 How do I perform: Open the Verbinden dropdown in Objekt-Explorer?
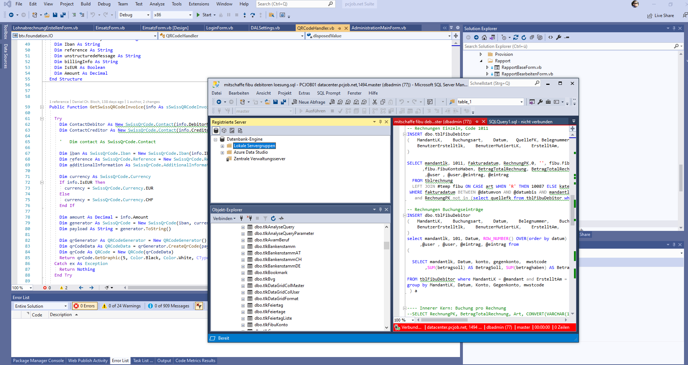(x=224, y=218)
